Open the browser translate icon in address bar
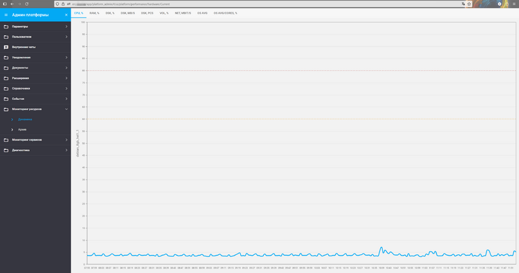 coord(462,4)
